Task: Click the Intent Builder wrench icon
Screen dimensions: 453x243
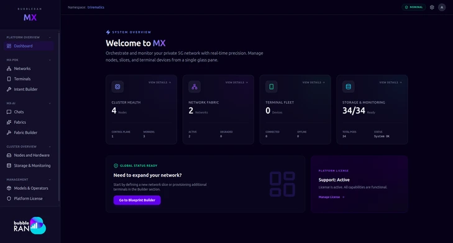Action: coord(9,89)
